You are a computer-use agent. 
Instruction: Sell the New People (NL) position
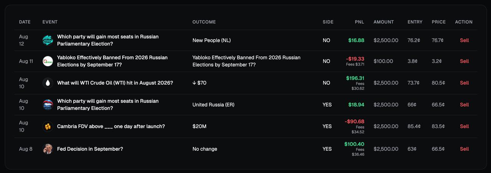pos(464,40)
